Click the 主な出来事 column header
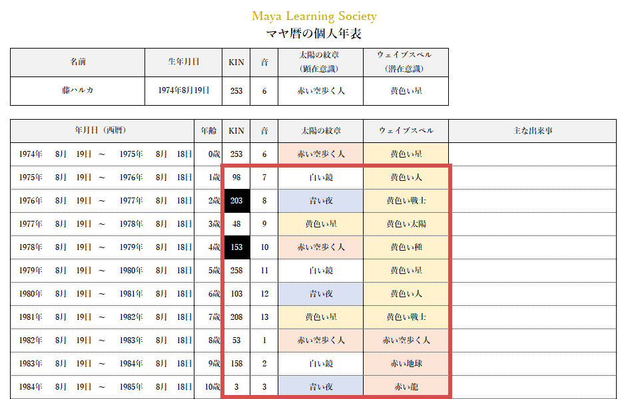Image resolution: width=626 pixels, height=399 pixels. pos(532,131)
